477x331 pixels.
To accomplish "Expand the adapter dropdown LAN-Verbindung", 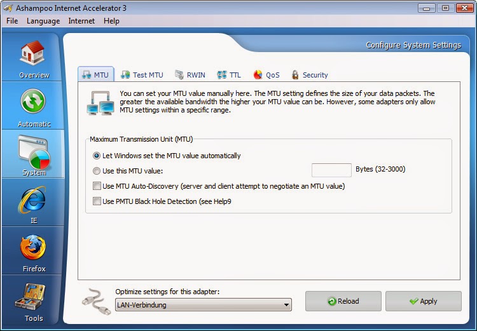I will [x=204, y=305].
